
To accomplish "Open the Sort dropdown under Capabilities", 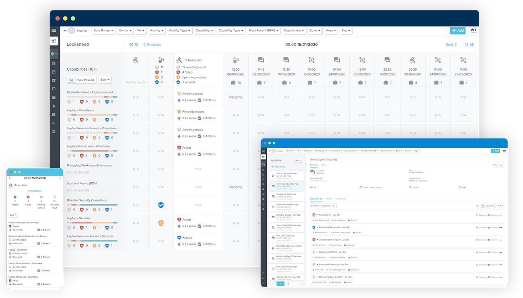I will (x=105, y=80).
